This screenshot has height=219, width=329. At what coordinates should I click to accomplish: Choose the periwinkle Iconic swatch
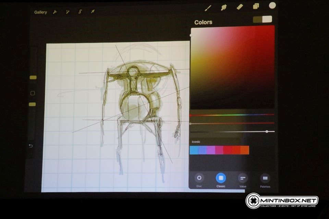pyautogui.click(x=203, y=150)
